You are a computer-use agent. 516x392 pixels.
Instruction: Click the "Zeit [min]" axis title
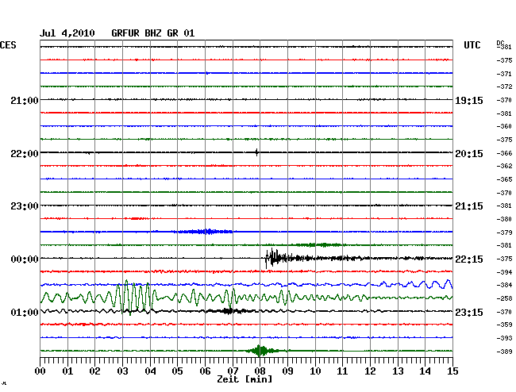point(245,379)
